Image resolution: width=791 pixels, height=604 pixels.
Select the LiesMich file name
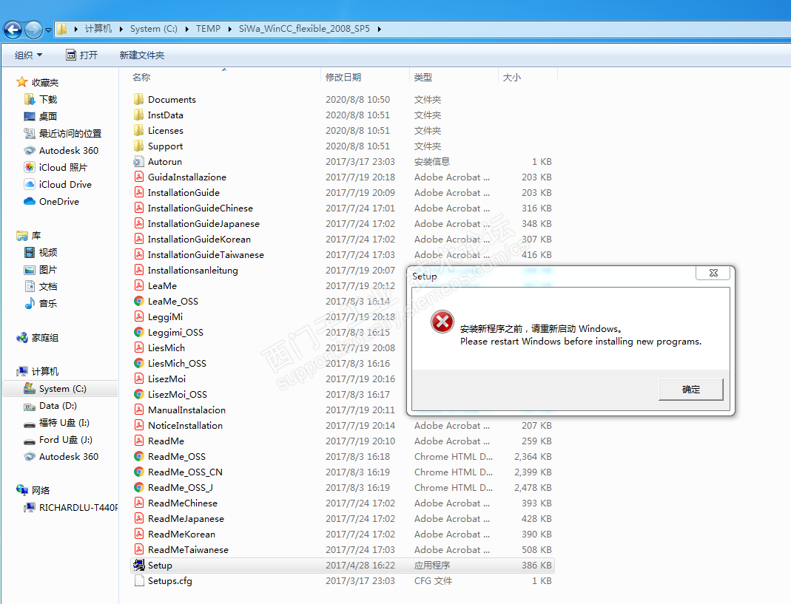tap(166, 348)
